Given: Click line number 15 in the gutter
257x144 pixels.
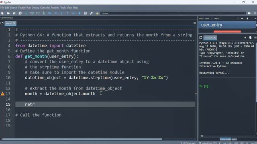Looking at the screenshot, I should tap(8, 104).
